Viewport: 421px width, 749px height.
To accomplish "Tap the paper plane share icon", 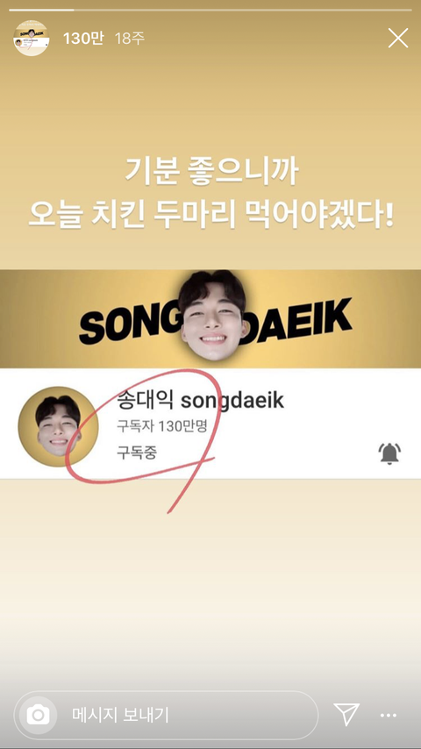I will point(346,715).
